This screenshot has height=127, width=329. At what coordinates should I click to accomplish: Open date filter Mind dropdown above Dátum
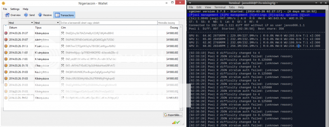21,23
